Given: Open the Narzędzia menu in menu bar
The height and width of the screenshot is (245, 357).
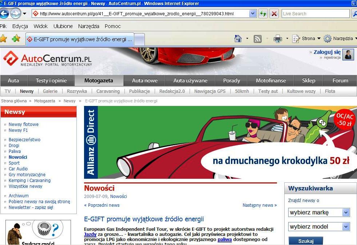Looking at the screenshot, I should pos(88,26).
